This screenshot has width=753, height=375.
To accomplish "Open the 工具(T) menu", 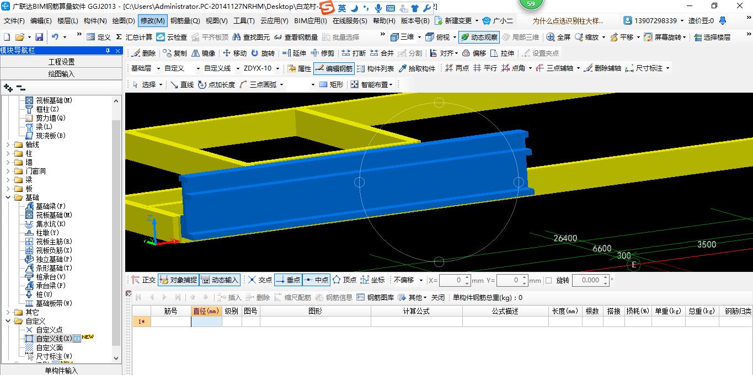I will [244, 21].
